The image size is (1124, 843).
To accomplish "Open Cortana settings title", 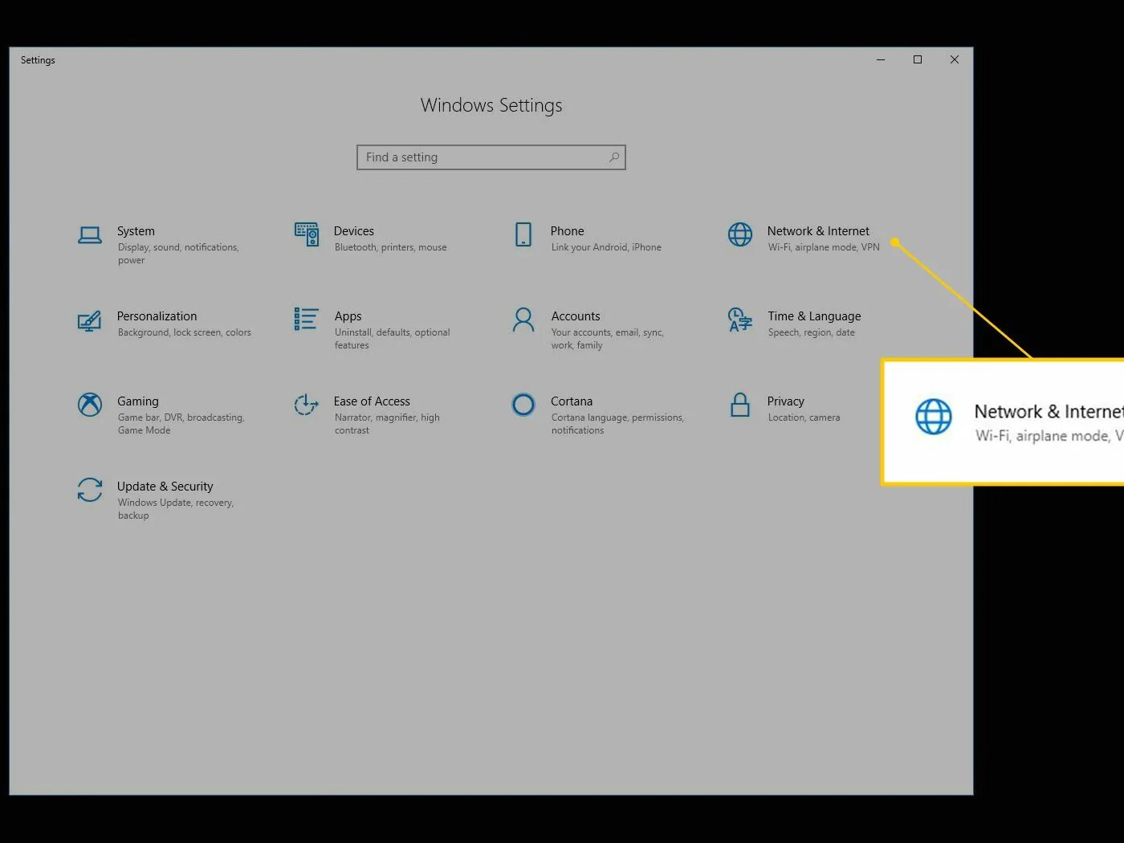I will (x=572, y=401).
